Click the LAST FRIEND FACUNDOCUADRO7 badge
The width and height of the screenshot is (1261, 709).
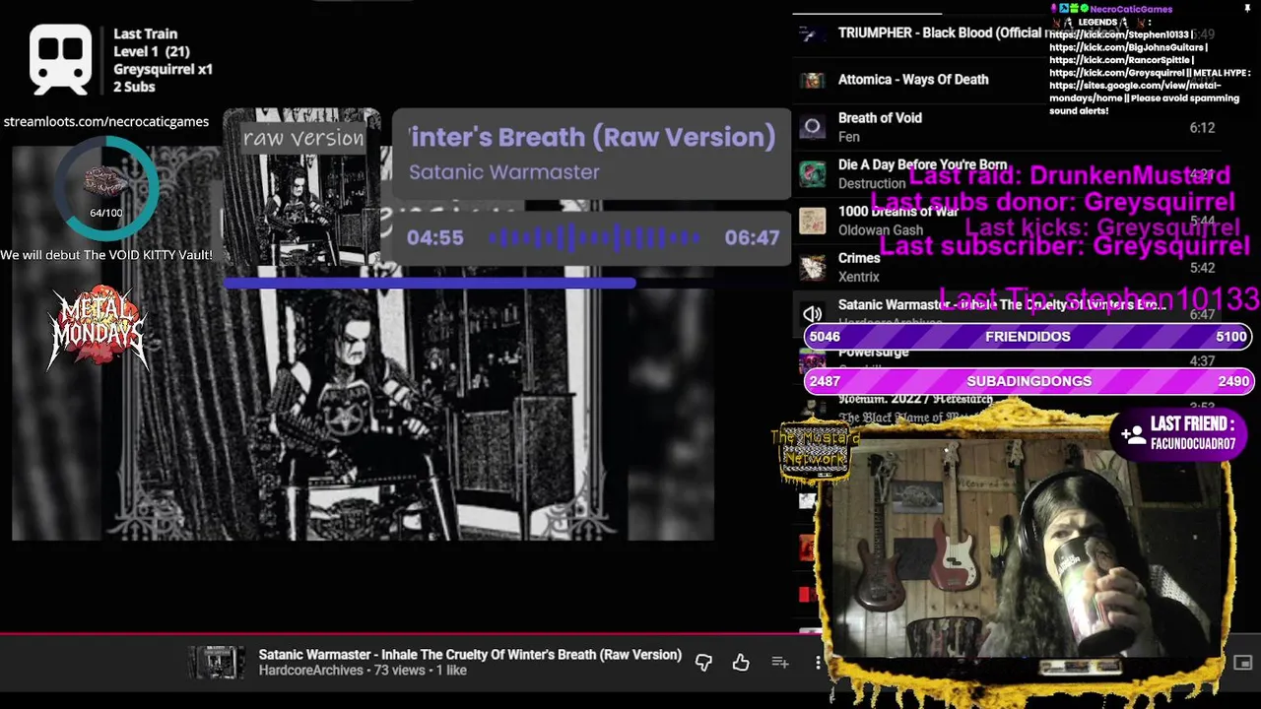(1179, 433)
